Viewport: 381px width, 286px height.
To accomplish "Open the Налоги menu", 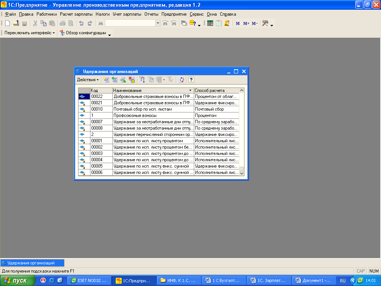I will [103, 14].
